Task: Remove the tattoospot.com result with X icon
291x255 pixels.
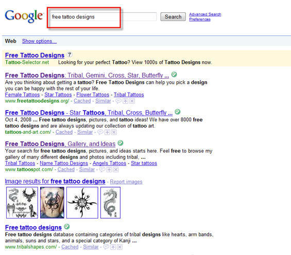Action: pos(116,170)
